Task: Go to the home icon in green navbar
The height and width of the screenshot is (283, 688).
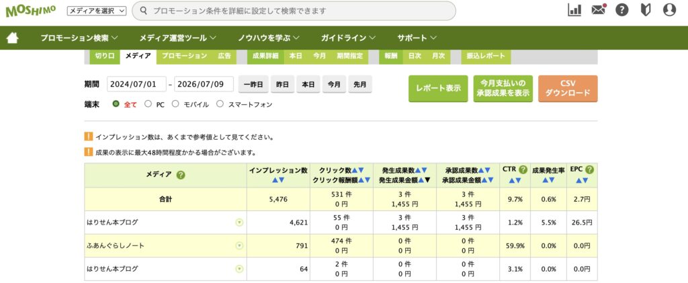Action: pyautogui.click(x=12, y=38)
